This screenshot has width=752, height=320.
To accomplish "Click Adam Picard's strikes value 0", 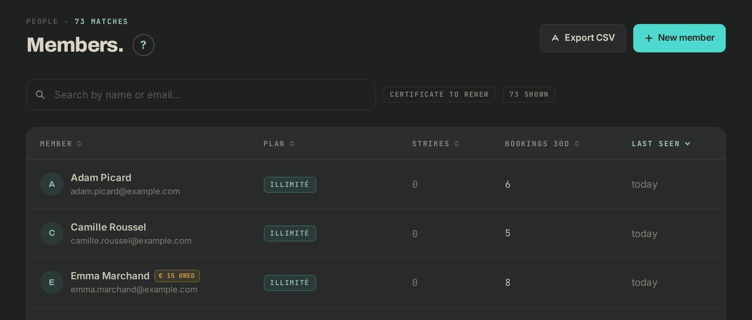I will (x=415, y=184).
